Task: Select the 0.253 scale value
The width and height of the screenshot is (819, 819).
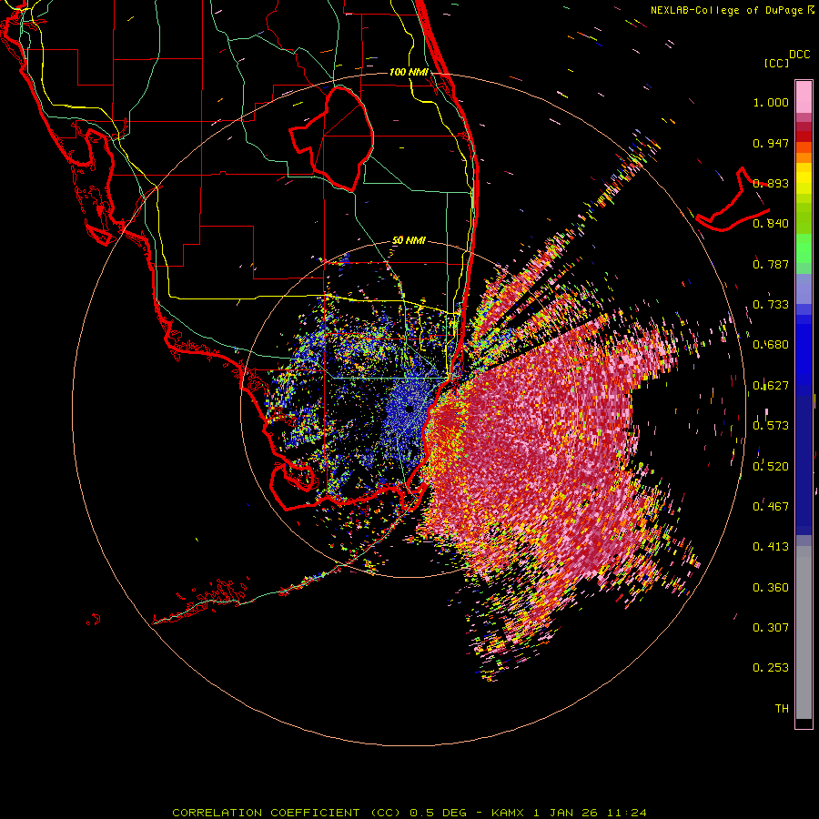Action: (771, 668)
